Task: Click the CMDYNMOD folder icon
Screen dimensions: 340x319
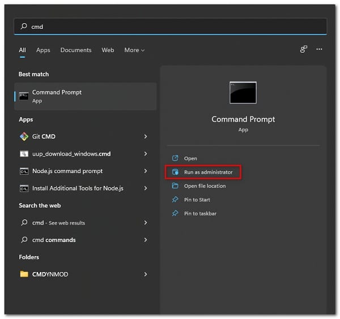Action: tap(24, 274)
